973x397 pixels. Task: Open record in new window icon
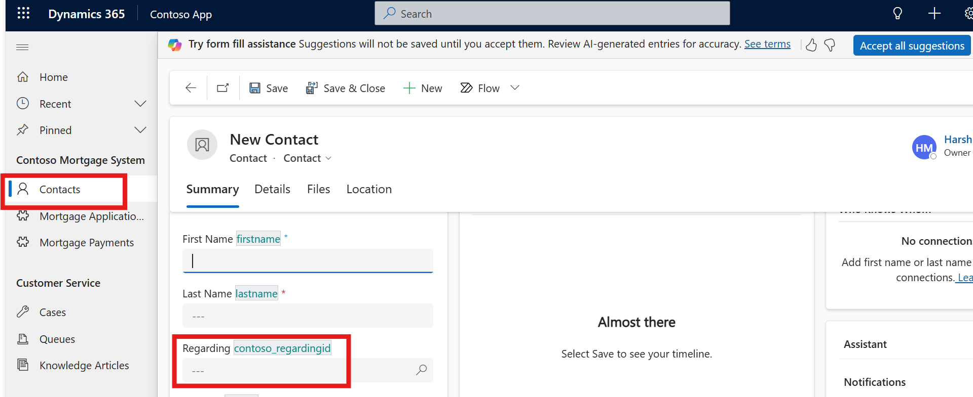223,88
